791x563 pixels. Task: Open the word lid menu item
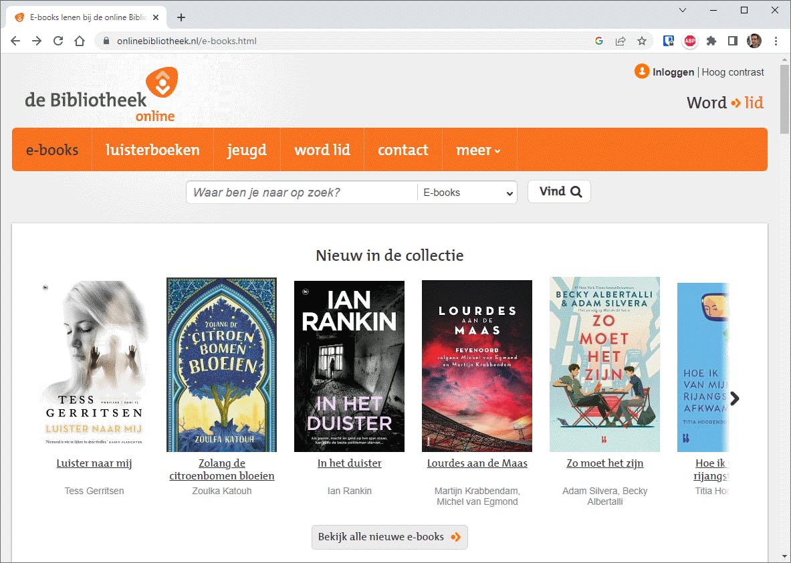pyautogui.click(x=322, y=150)
